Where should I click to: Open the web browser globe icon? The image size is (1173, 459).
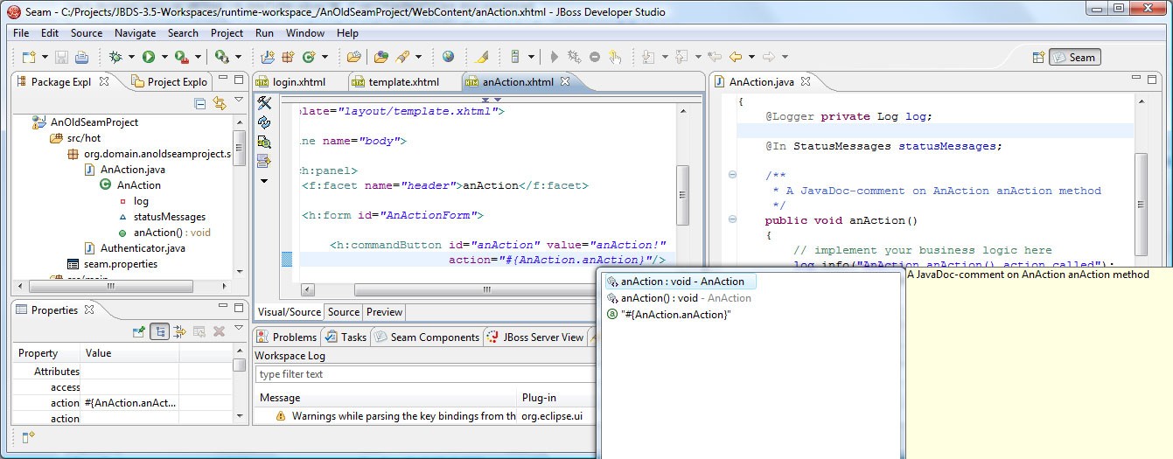449,57
